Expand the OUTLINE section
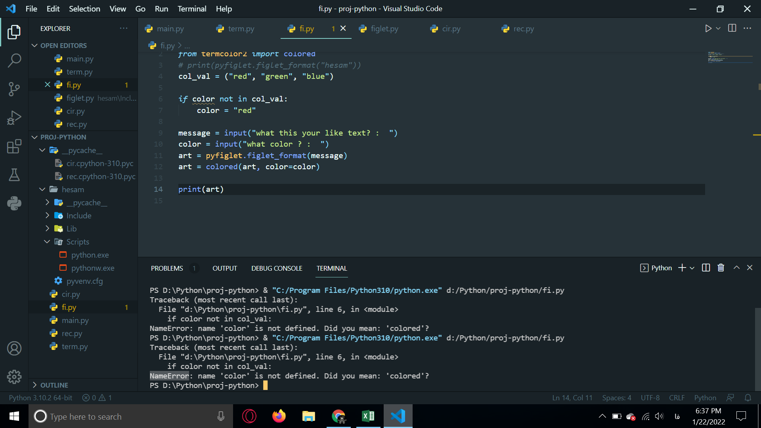The height and width of the screenshot is (428, 761). coord(54,385)
